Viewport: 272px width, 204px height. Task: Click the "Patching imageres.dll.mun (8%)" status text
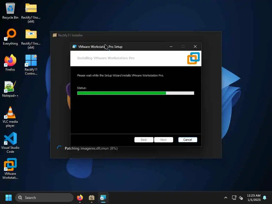(91, 148)
